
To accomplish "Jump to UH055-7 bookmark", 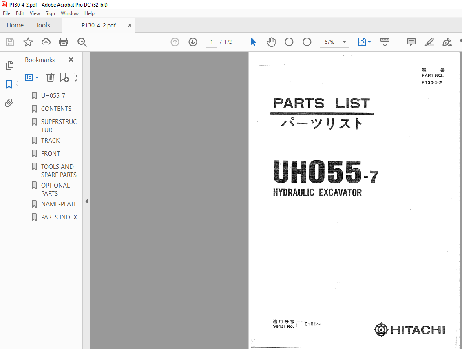I will coord(53,96).
